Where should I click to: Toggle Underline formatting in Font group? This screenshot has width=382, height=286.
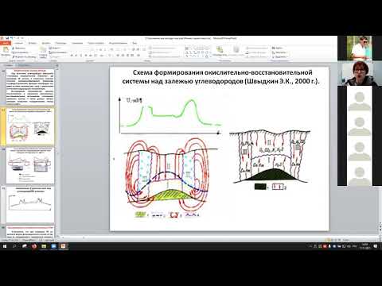[81, 56]
